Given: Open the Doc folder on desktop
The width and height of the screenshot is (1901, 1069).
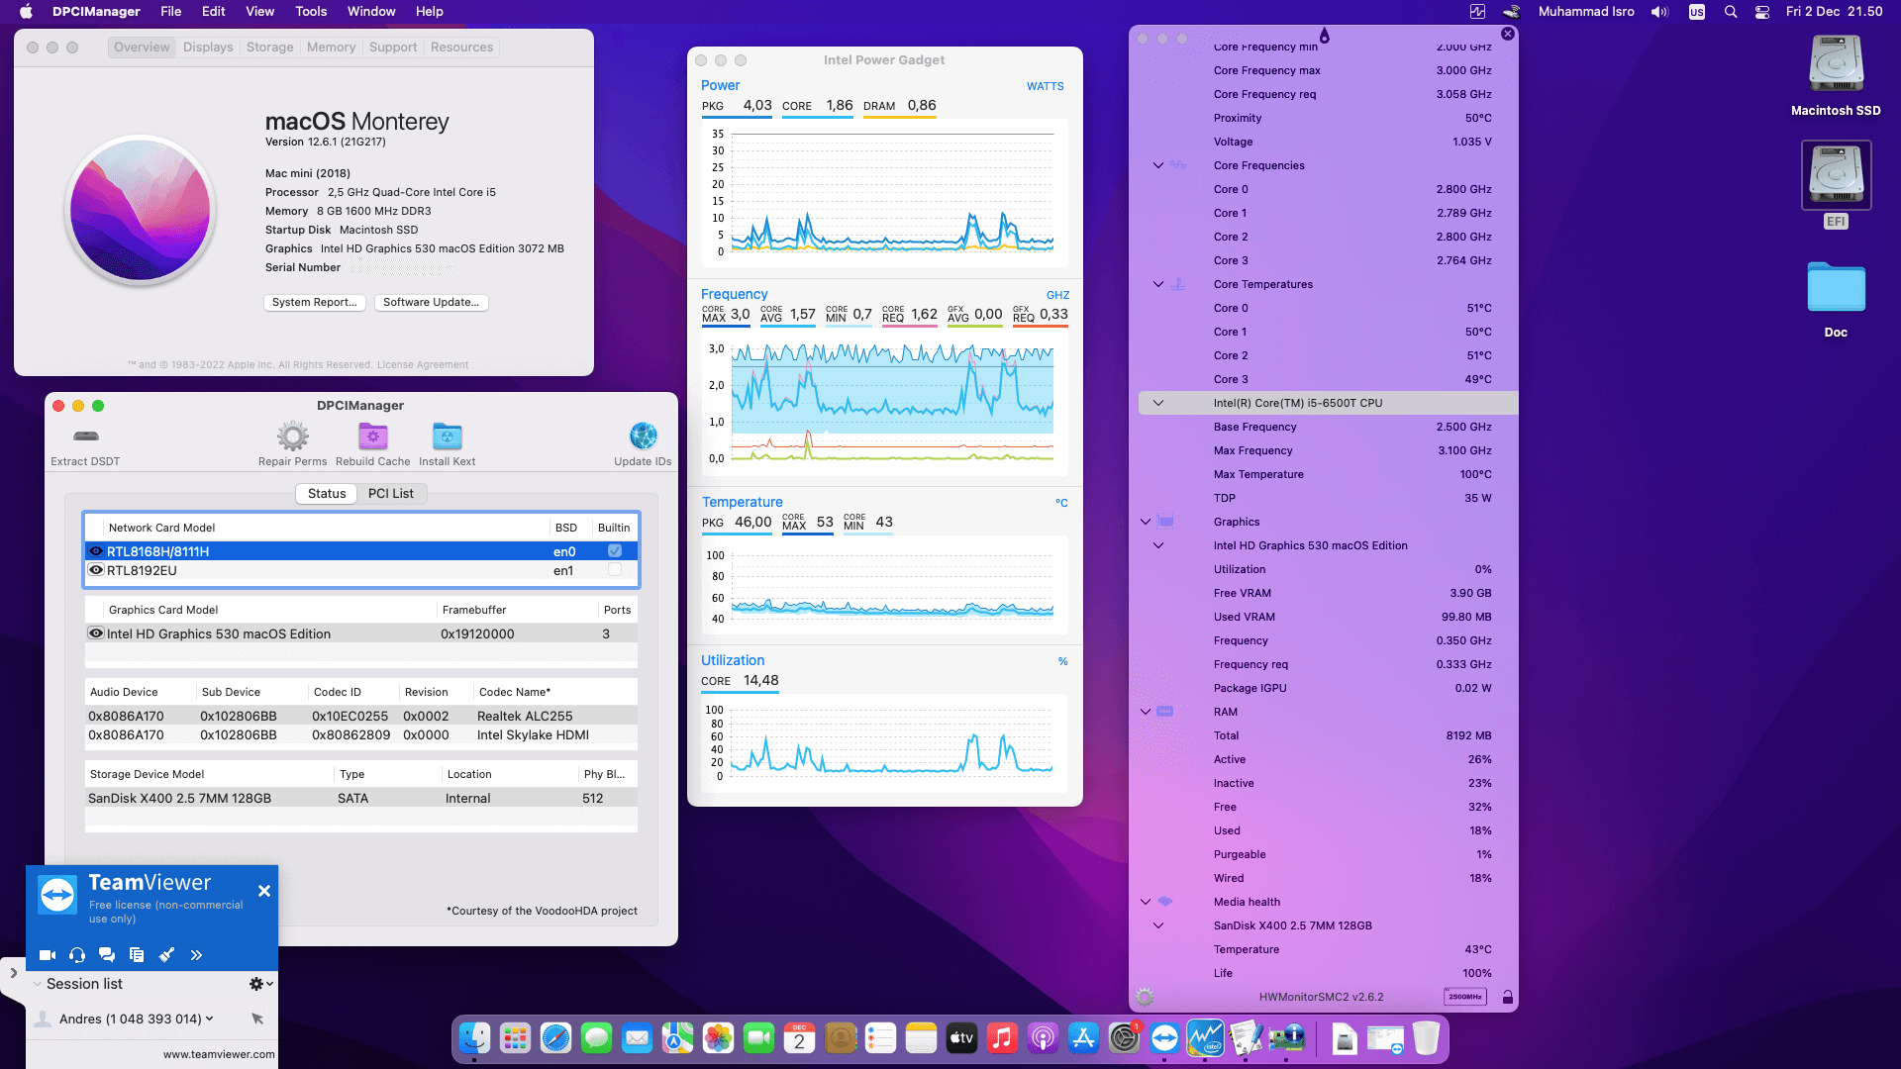Looking at the screenshot, I should tap(1836, 288).
